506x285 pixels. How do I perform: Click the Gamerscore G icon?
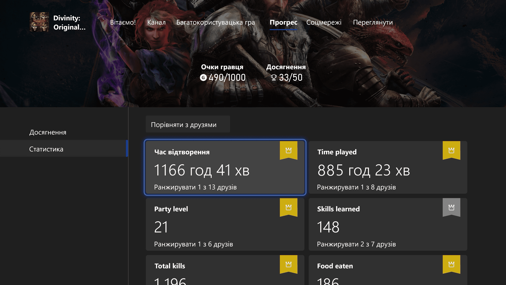click(203, 78)
